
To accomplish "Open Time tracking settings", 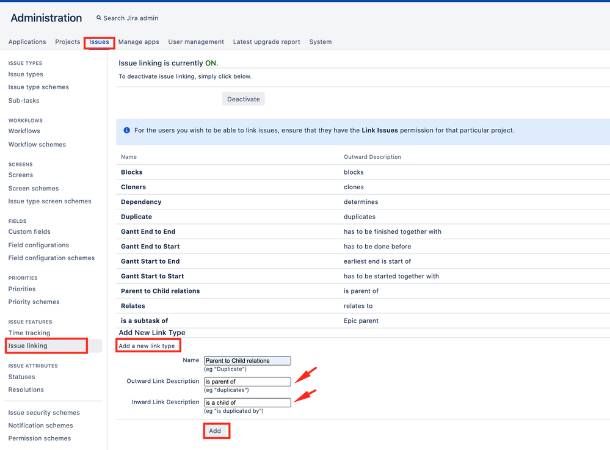I will point(29,333).
